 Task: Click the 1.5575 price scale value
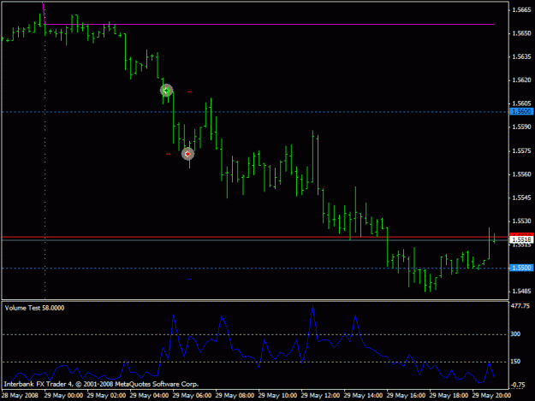pyautogui.click(x=521, y=151)
